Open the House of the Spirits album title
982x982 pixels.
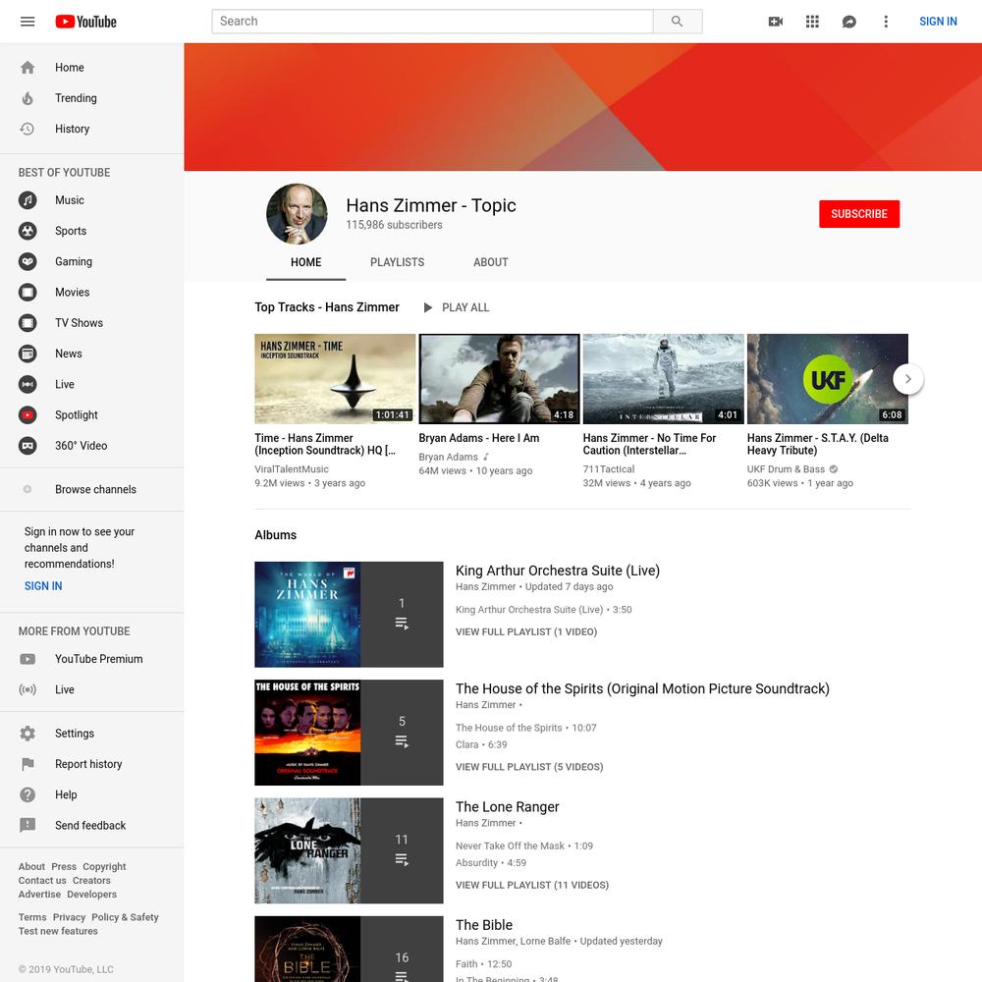click(x=642, y=689)
